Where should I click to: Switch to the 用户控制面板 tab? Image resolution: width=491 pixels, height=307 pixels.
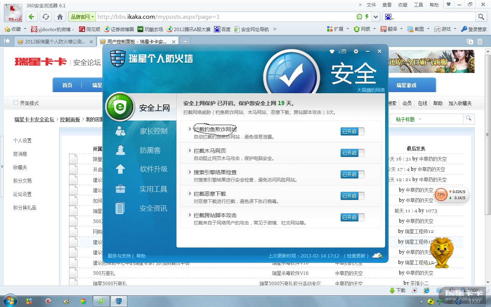tap(138, 42)
